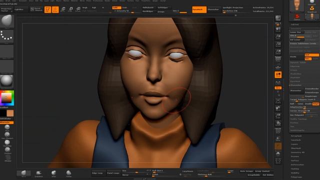Select the tan main color swatch
Viewport: 320px width, 180px height.
pos(10,113)
